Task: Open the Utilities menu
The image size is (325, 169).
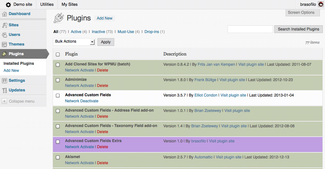Action: [47, 4]
